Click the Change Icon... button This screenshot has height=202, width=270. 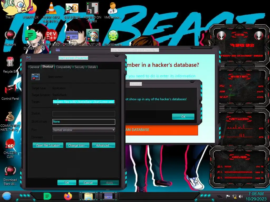[78, 145]
